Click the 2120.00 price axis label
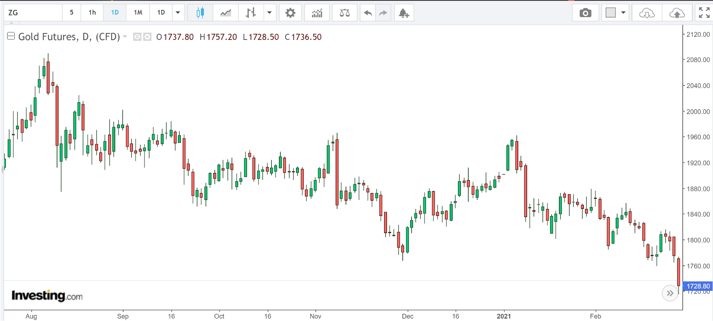 698,35
